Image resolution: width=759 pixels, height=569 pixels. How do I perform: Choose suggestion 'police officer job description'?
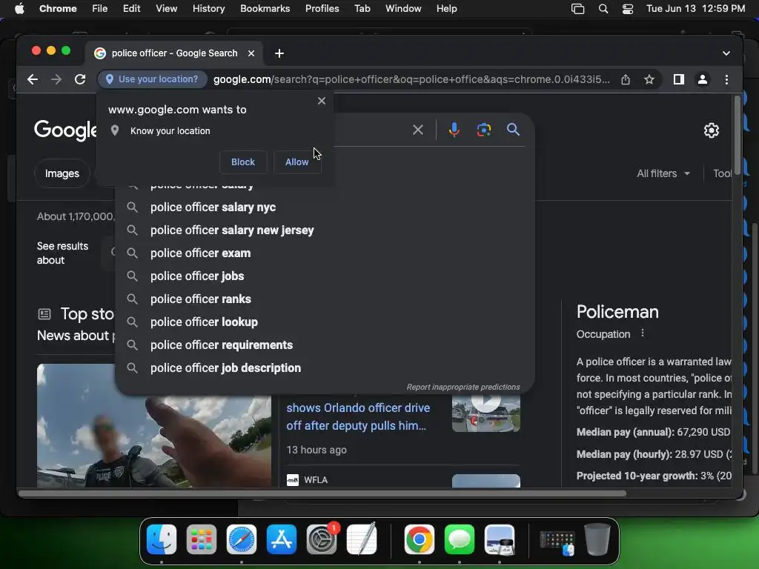(325, 368)
